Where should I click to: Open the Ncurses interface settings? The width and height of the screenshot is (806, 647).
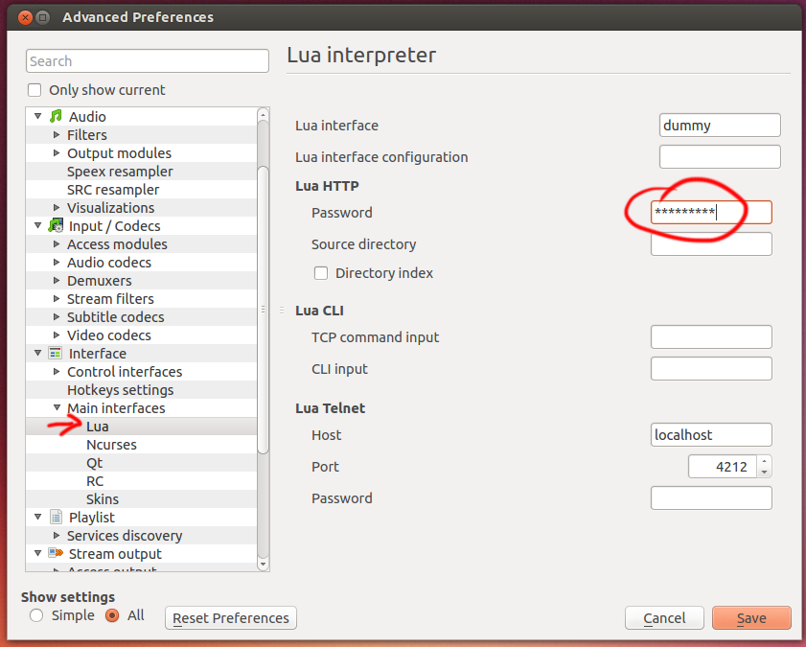point(111,445)
